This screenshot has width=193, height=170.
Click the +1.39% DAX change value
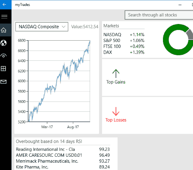(137, 52)
